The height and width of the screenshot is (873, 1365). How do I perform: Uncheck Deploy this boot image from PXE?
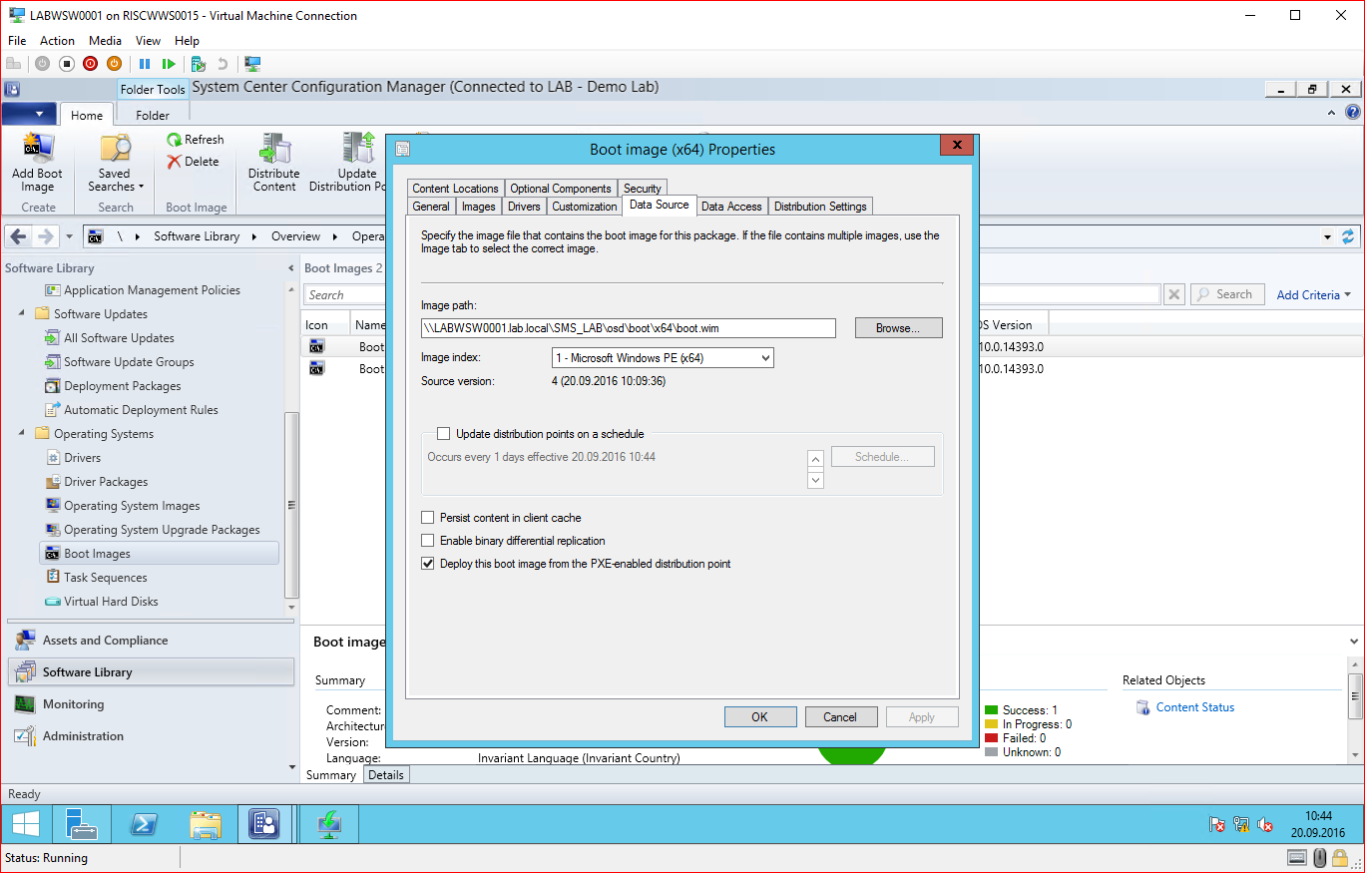coord(427,564)
